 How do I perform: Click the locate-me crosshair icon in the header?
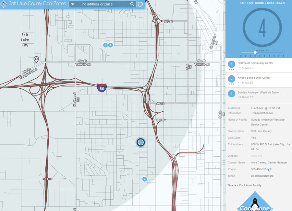[140, 4]
